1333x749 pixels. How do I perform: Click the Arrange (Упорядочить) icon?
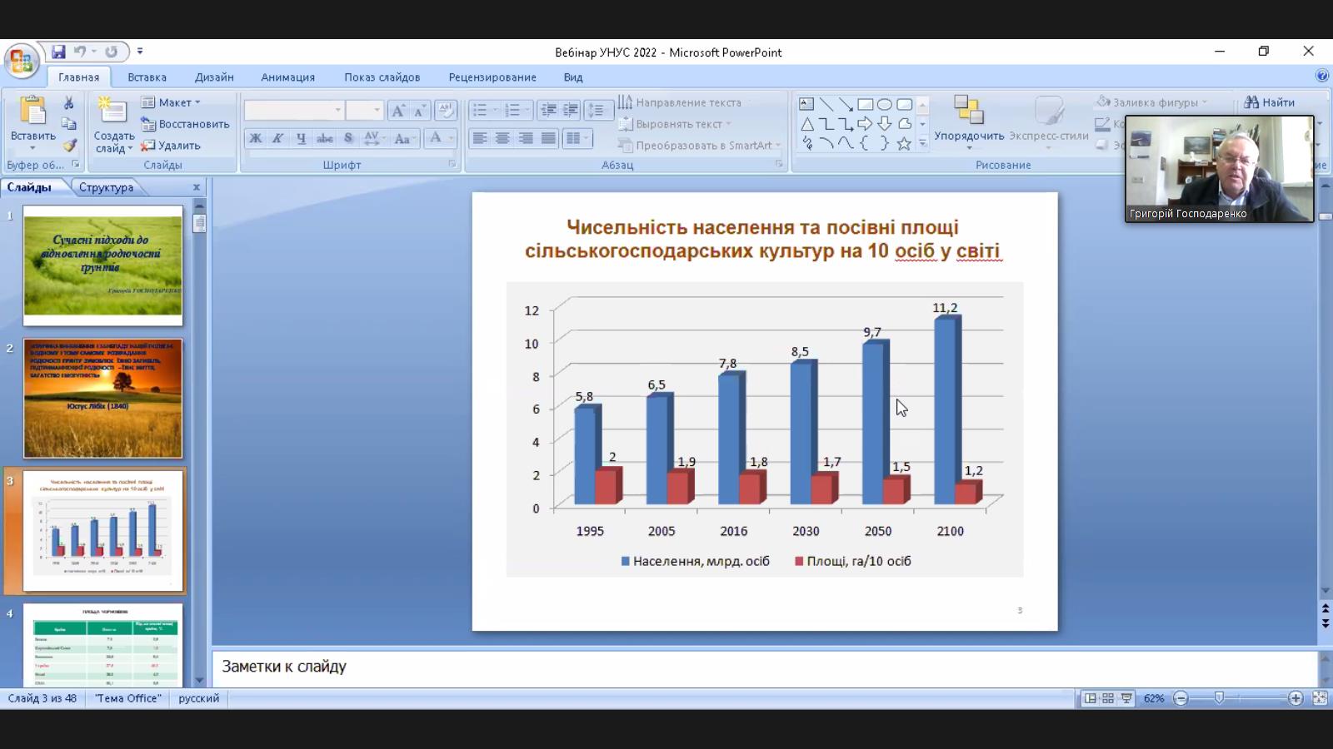pos(968,110)
